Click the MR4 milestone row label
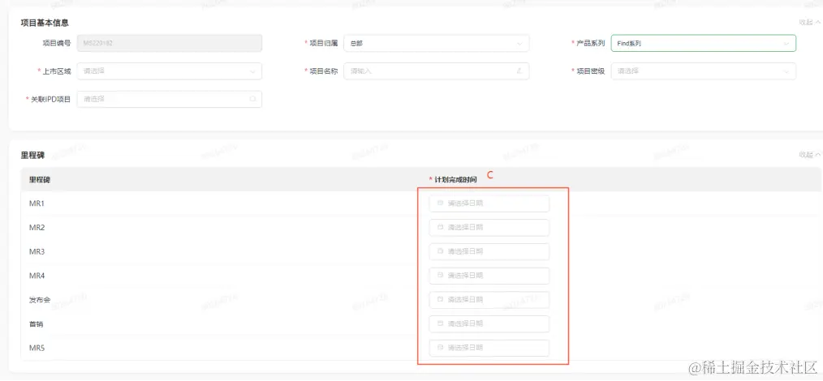The image size is (823, 381). click(37, 276)
